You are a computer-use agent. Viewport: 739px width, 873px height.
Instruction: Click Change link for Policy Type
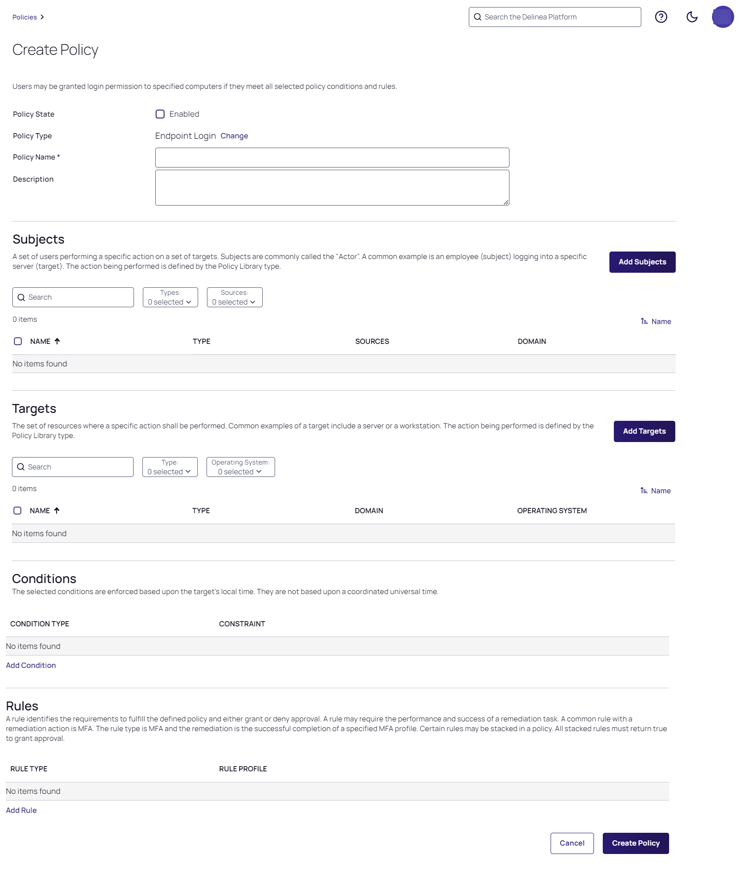(234, 136)
